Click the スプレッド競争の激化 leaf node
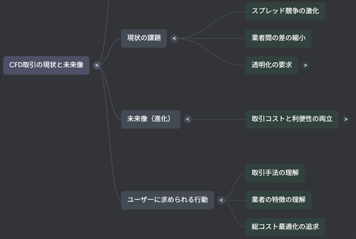Screen dimensions: 356x239 285,11
